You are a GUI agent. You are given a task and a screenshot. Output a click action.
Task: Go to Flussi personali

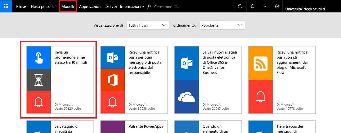44,7
